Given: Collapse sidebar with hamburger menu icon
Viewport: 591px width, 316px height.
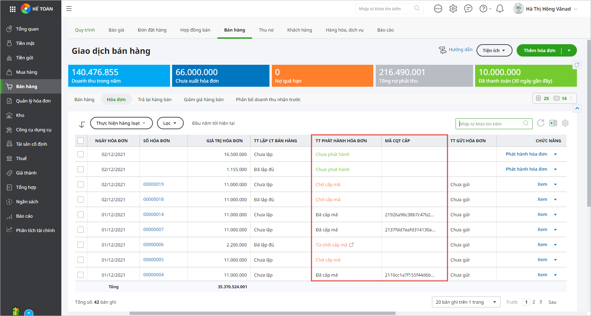Looking at the screenshot, I should click(x=69, y=9).
